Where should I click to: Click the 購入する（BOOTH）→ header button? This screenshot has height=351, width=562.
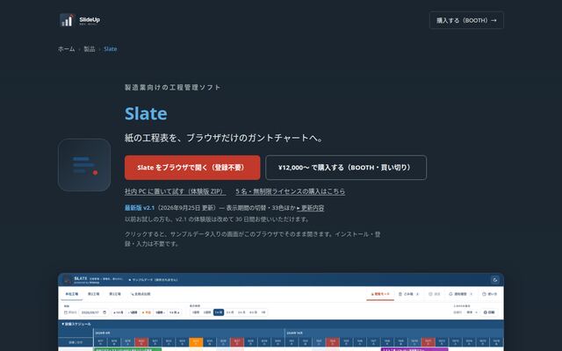tap(466, 20)
